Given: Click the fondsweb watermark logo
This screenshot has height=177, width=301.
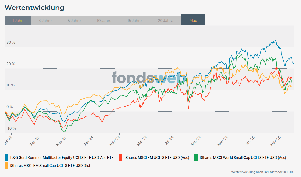Looking at the screenshot, I should tap(149, 77).
